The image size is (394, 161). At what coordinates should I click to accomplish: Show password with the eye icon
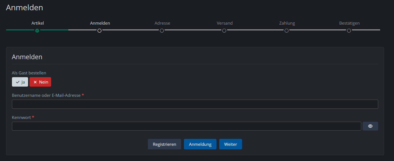[x=370, y=126]
